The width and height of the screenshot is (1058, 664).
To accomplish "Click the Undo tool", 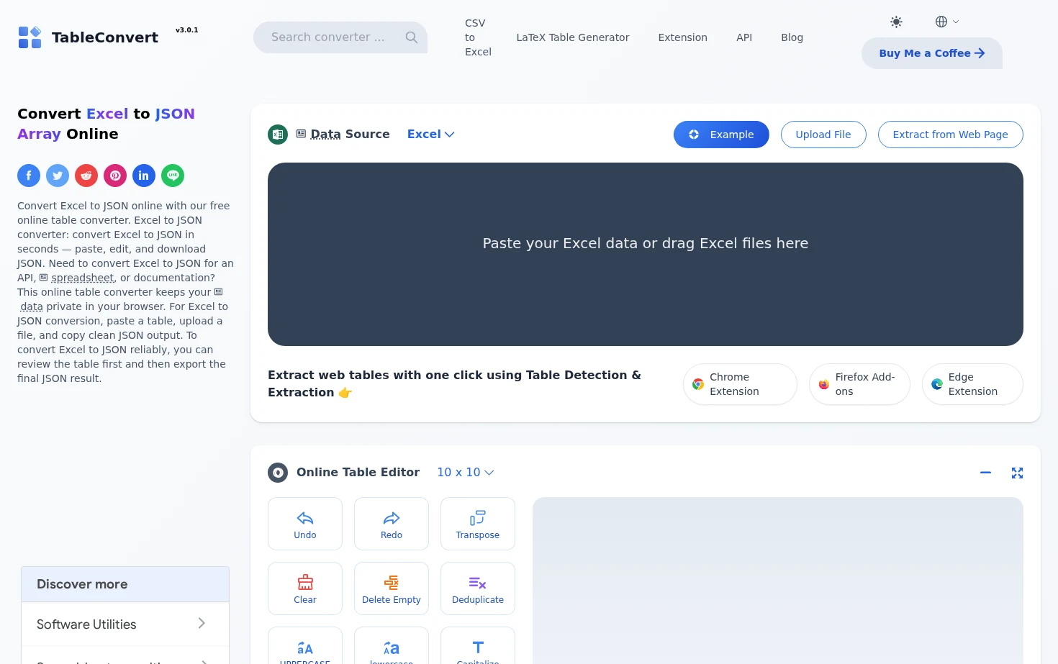I will click(305, 524).
